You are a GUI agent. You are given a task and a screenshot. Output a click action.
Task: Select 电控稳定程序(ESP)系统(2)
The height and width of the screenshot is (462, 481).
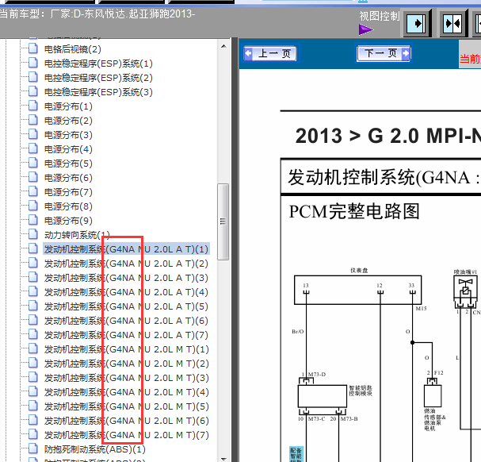[x=98, y=78]
